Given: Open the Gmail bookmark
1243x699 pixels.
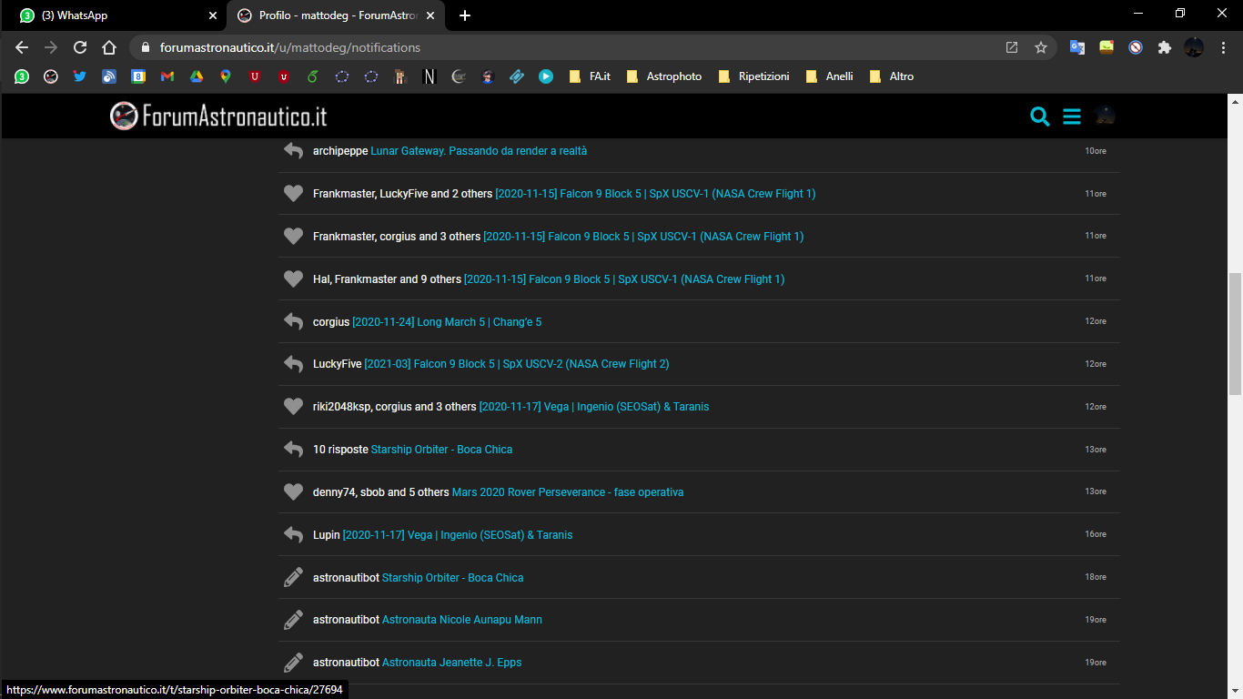Looking at the screenshot, I should [167, 76].
